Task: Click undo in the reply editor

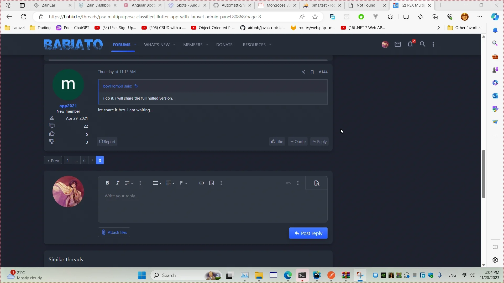Action: (x=288, y=183)
